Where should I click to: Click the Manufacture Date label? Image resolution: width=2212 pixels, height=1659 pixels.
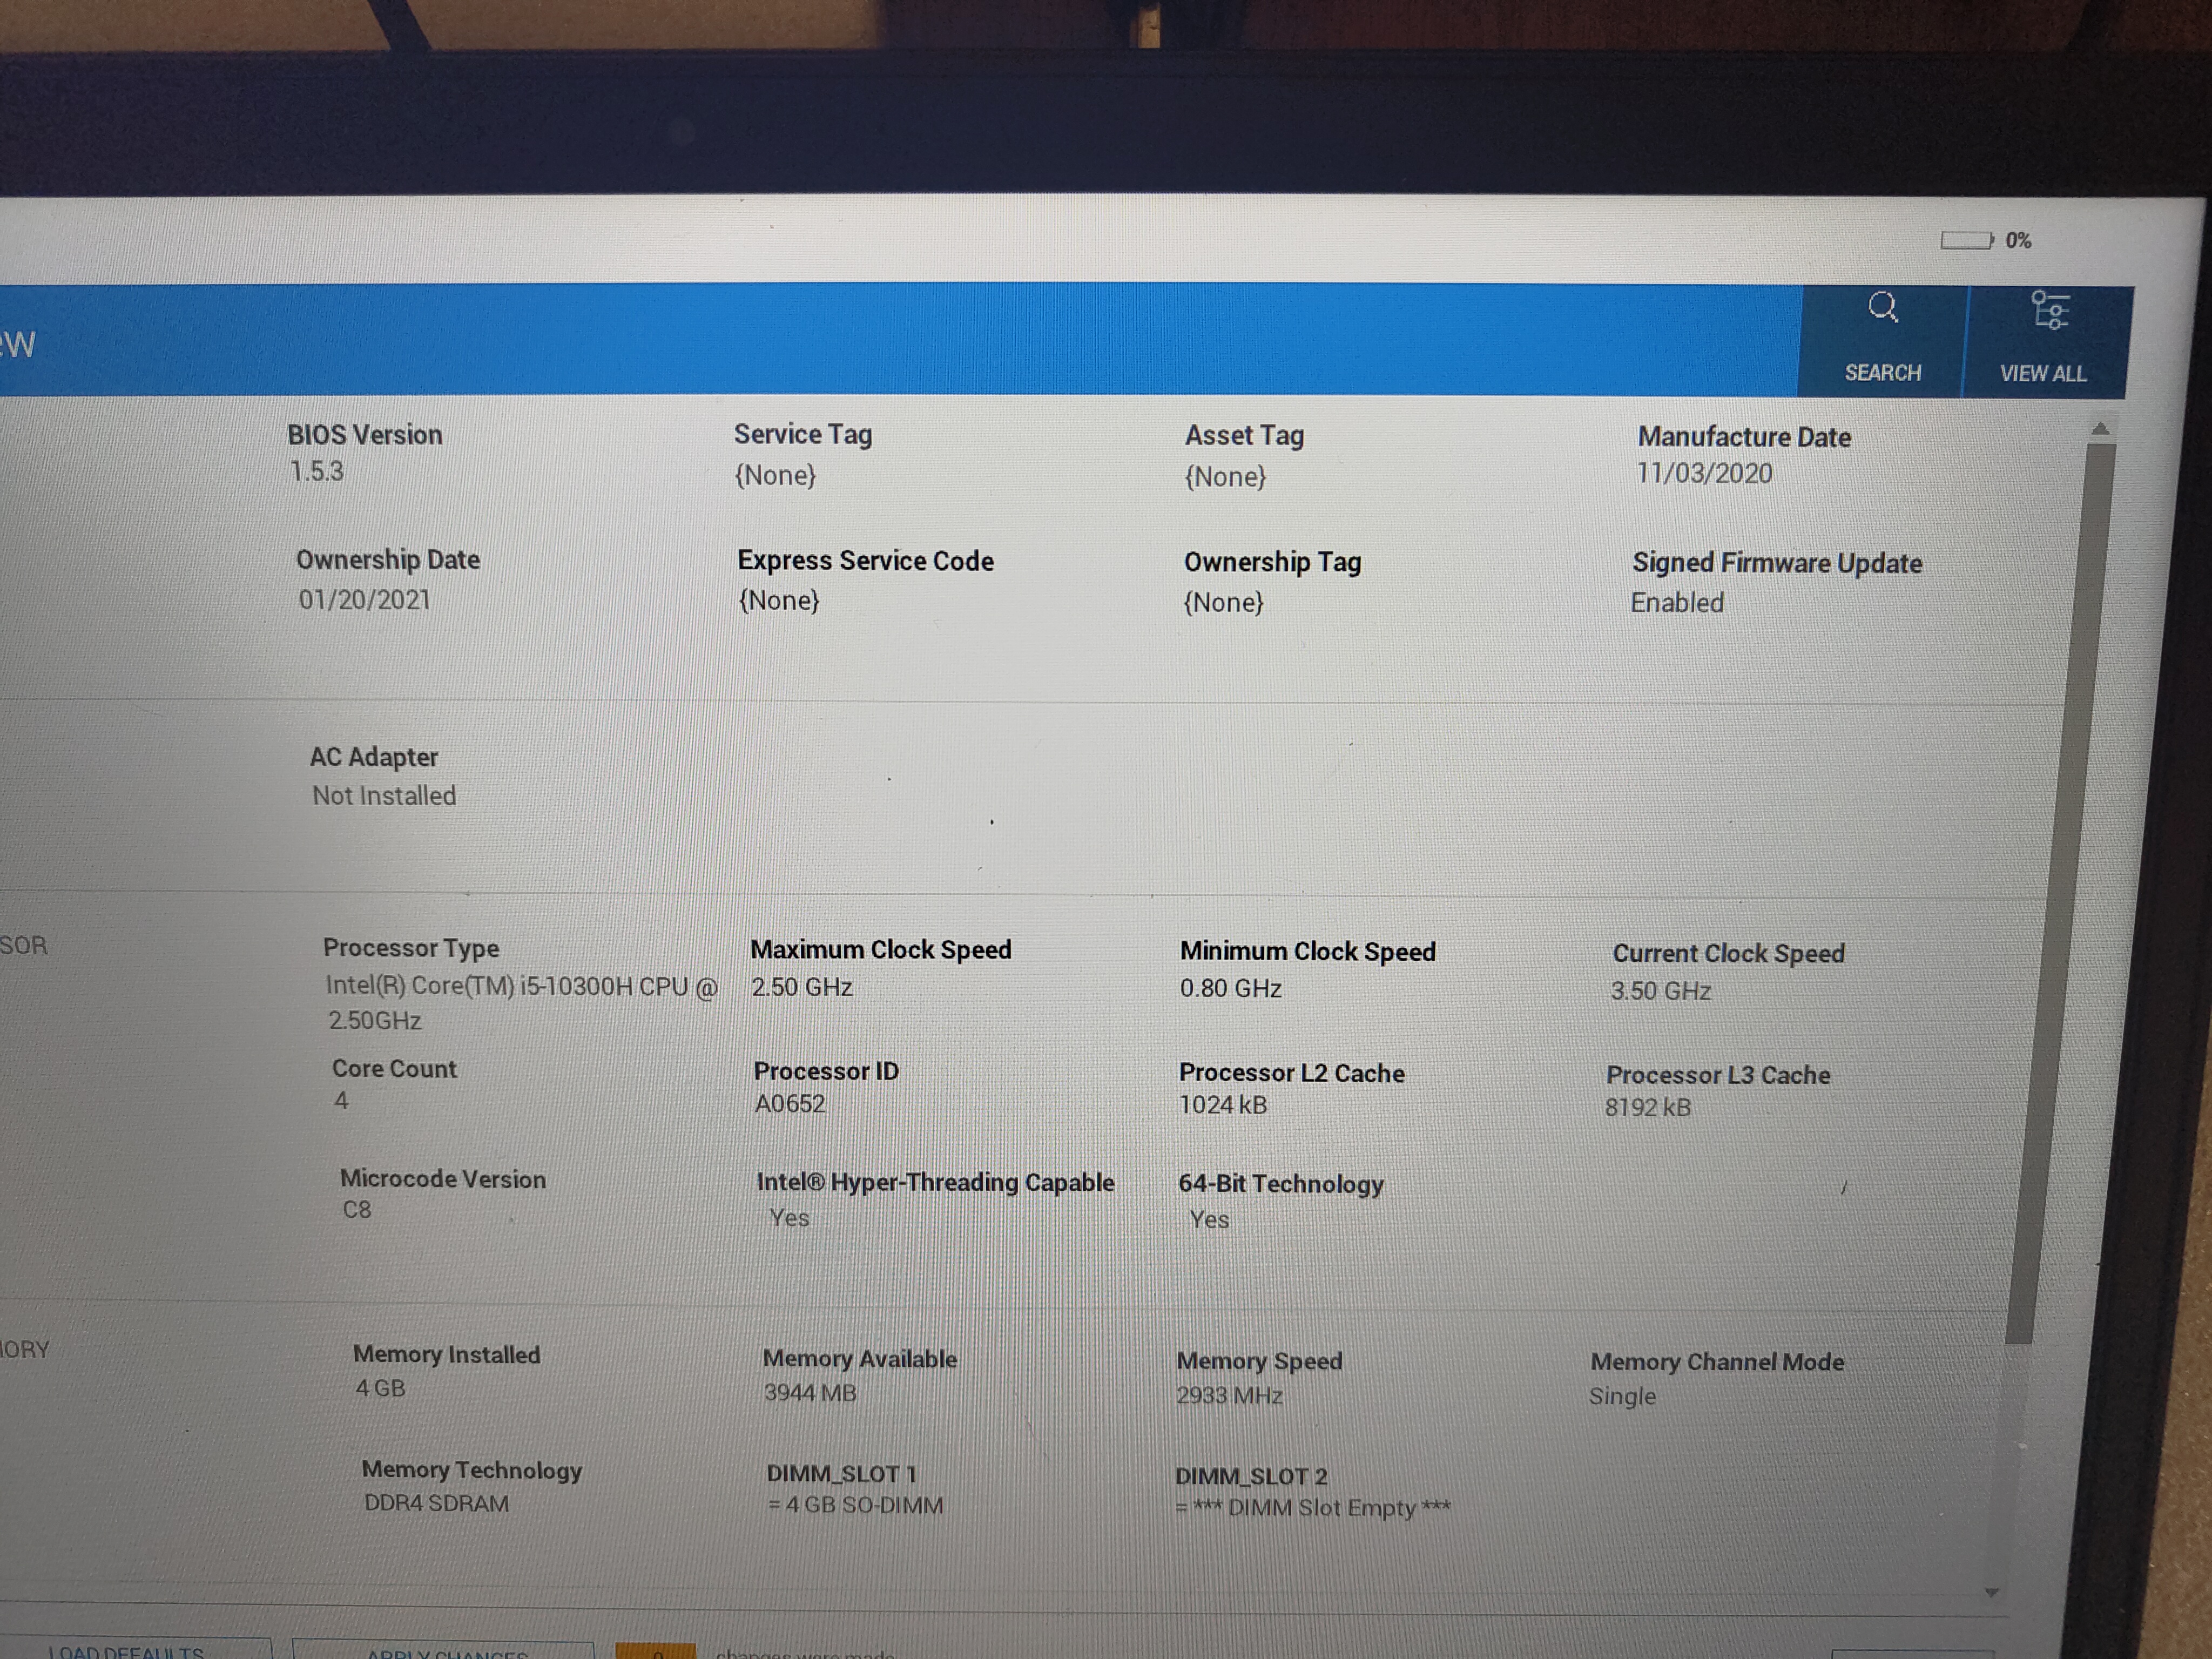coord(1744,437)
